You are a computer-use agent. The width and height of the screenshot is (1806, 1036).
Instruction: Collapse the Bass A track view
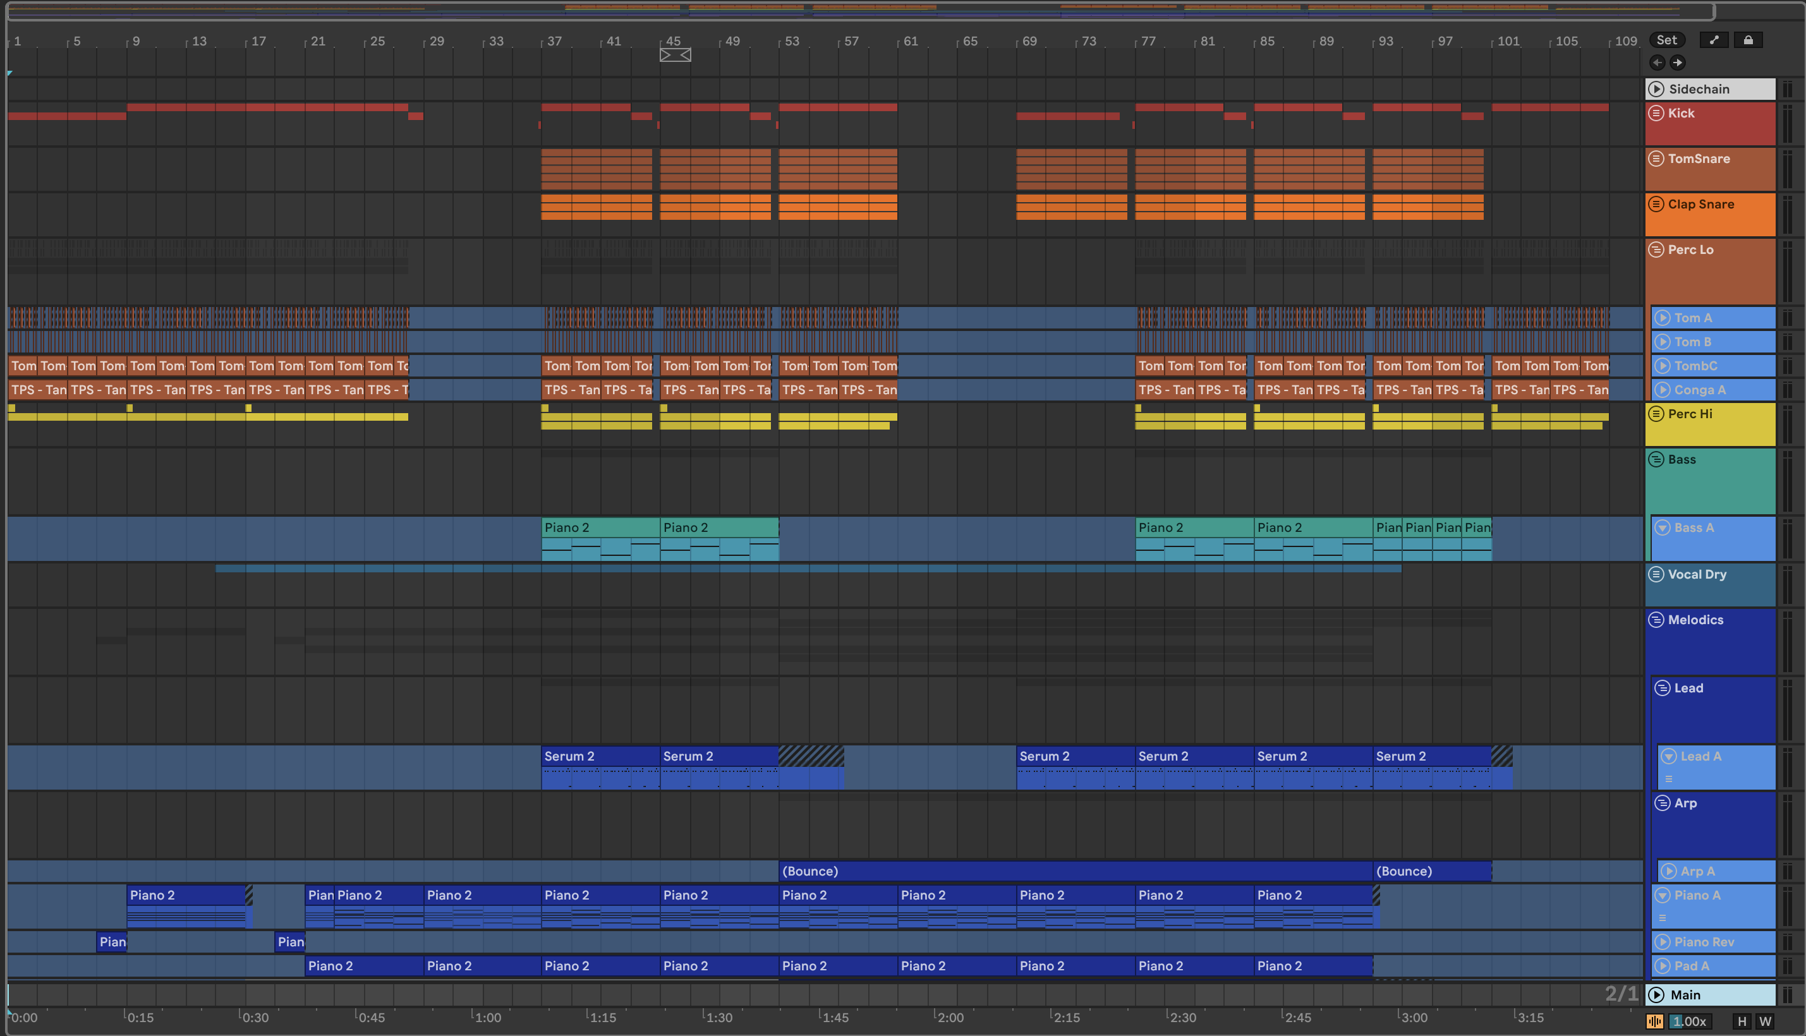click(x=1663, y=528)
